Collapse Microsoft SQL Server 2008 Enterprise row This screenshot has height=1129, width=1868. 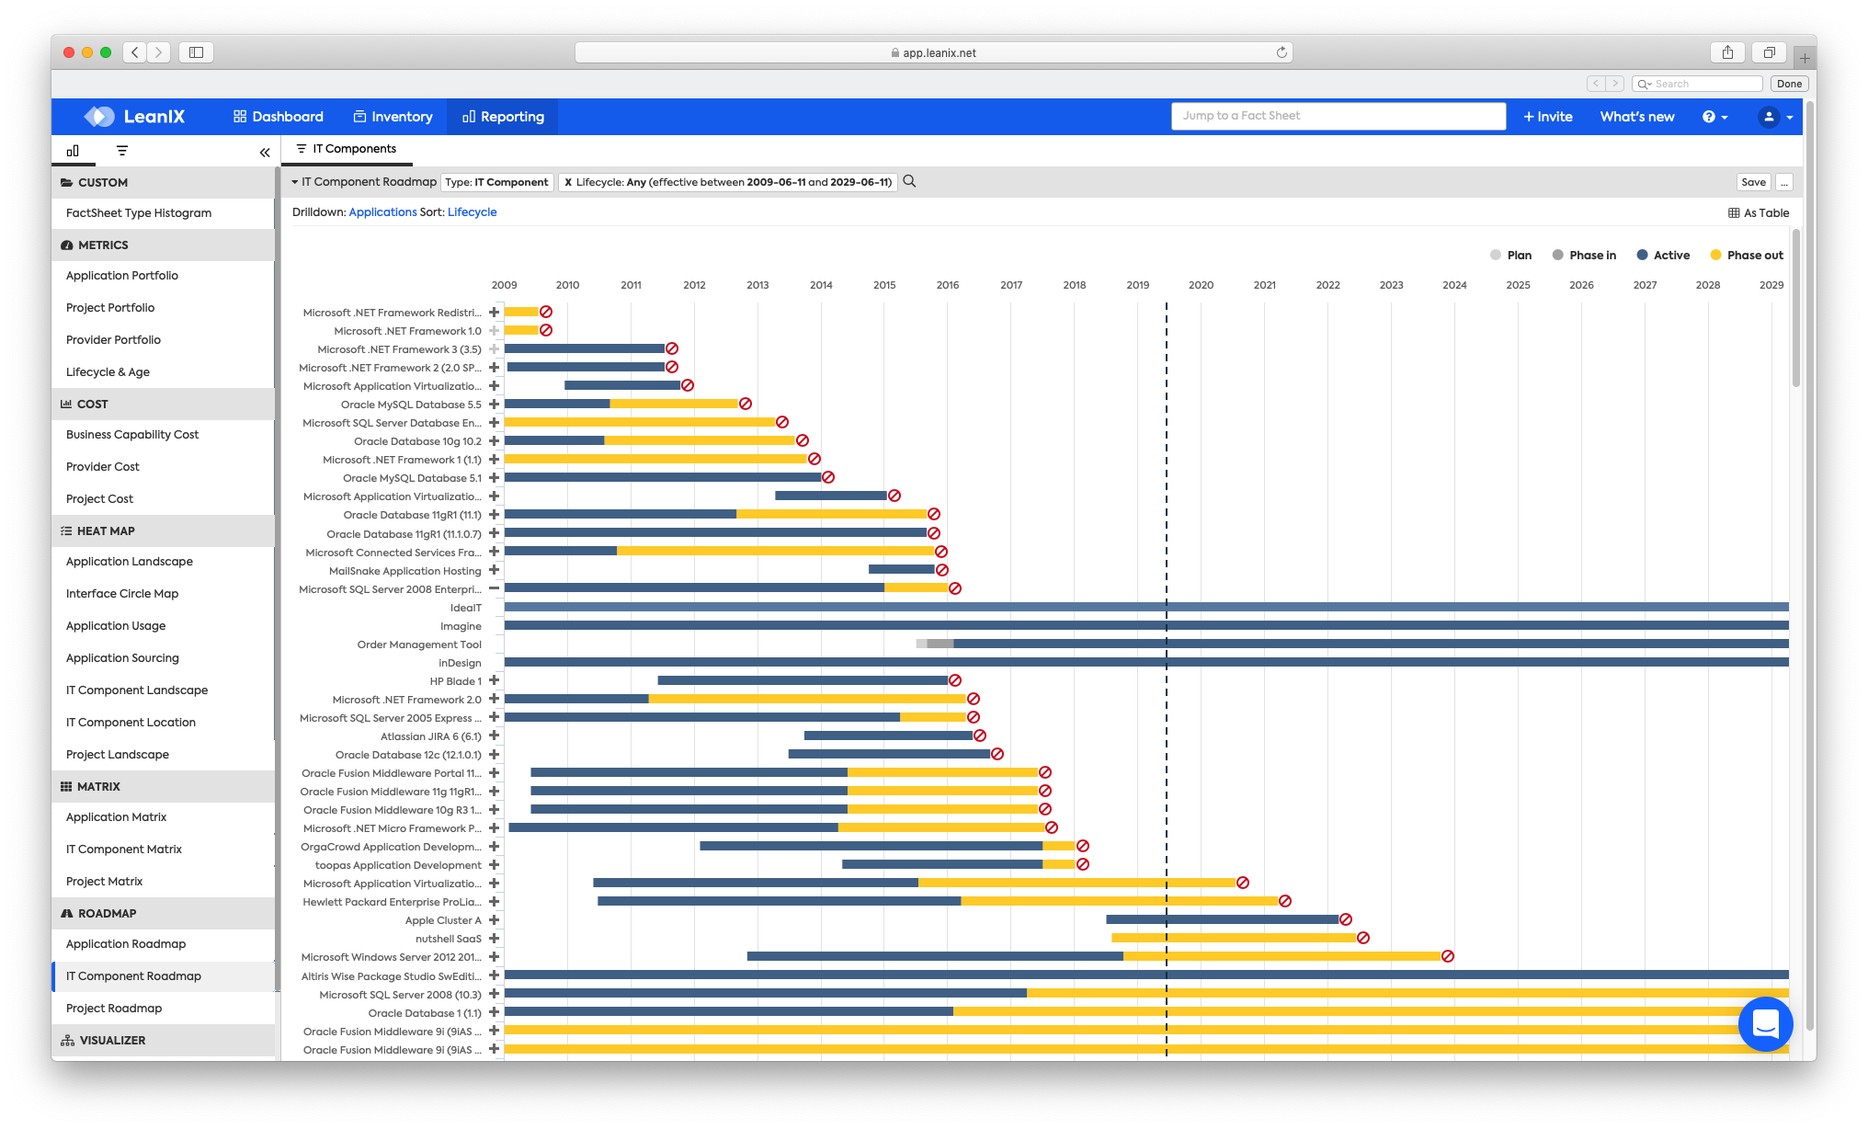494,588
